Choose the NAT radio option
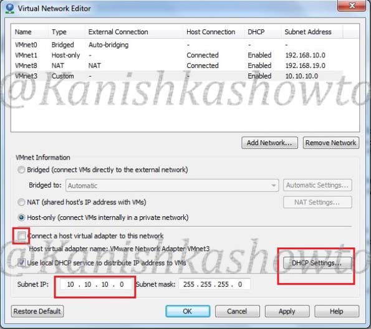The width and height of the screenshot is (371, 329). click(21, 203)
